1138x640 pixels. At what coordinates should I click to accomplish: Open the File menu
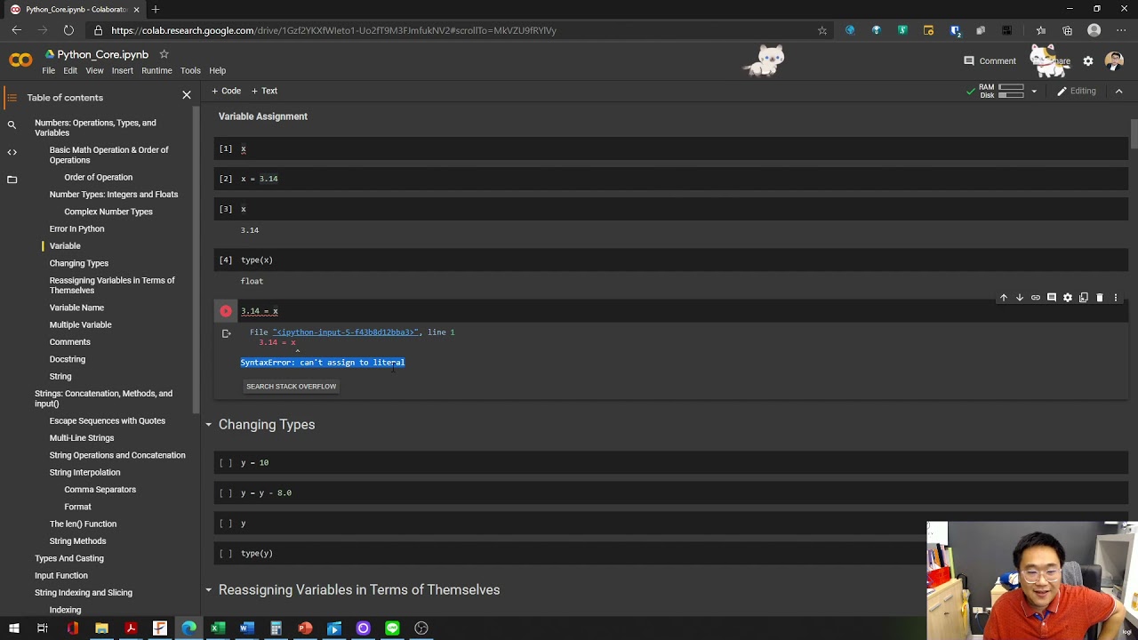pos(49,70)
